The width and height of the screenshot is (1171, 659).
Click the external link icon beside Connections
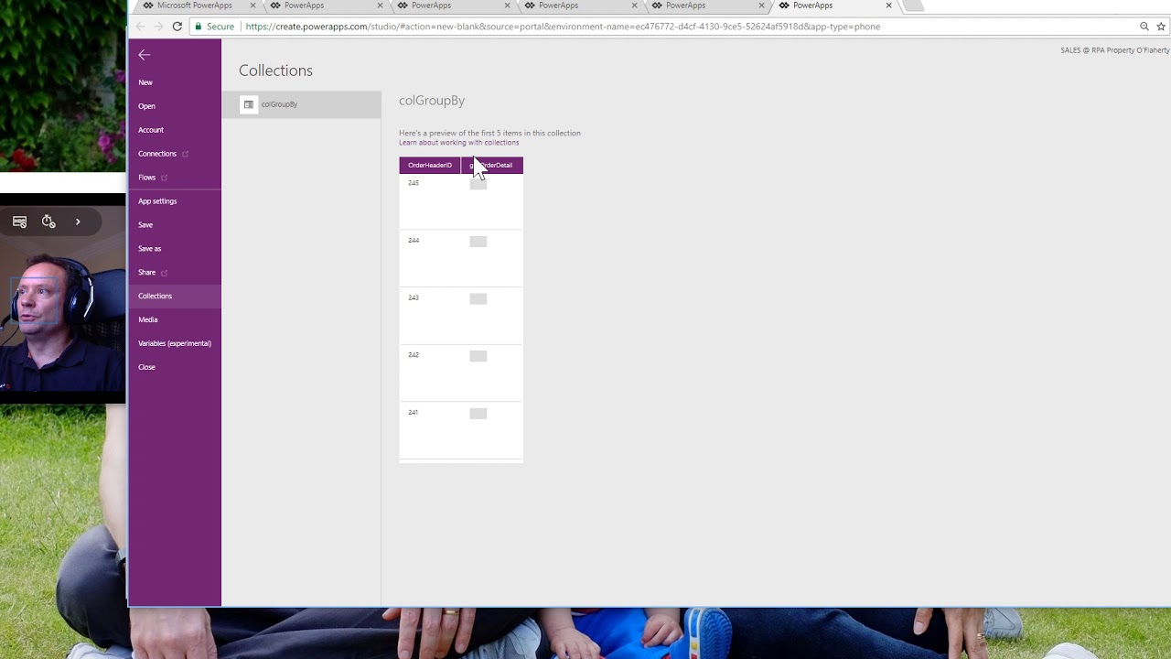click(x=185, y=154)
